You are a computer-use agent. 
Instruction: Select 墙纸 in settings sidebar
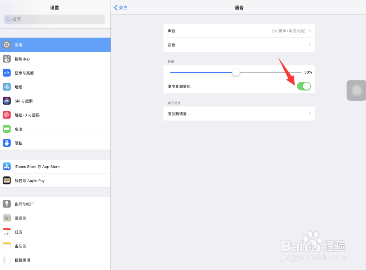(x=55, y=87)
